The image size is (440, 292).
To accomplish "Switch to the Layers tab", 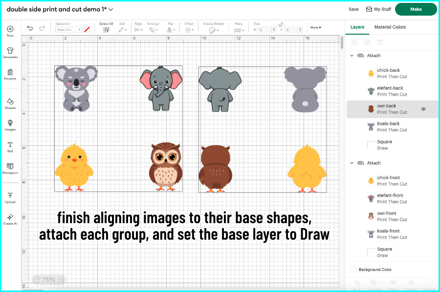I will [x=357, y=27].
